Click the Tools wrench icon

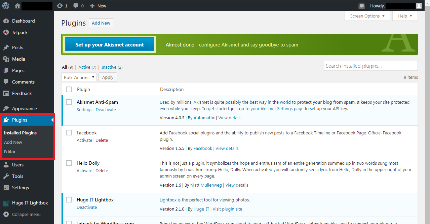(x=6, y=176)
